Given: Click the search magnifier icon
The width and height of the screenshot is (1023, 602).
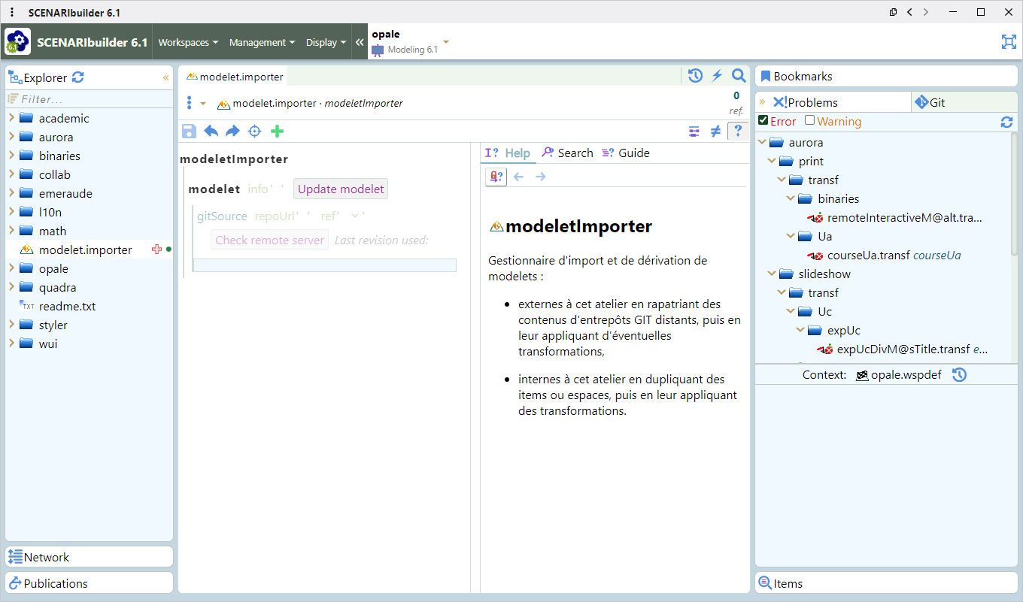Looking at the screenshot, I should click(738, 75).
